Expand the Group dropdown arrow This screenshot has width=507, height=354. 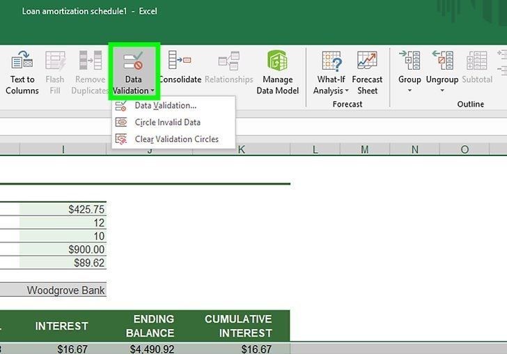click(x=409, y=91)
